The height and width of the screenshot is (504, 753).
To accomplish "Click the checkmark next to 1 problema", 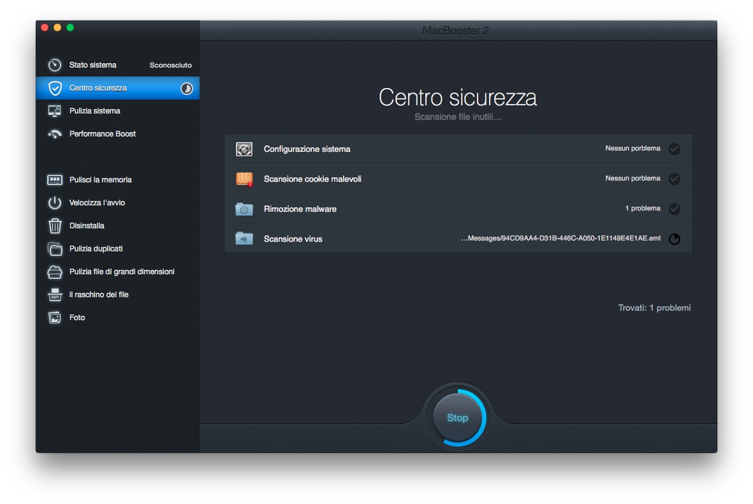I will [674, 209].
